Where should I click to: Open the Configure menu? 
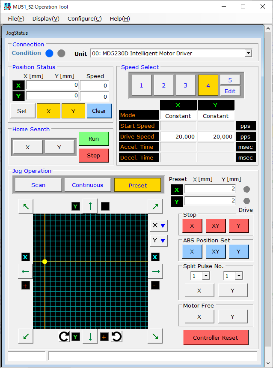[84, 18]
